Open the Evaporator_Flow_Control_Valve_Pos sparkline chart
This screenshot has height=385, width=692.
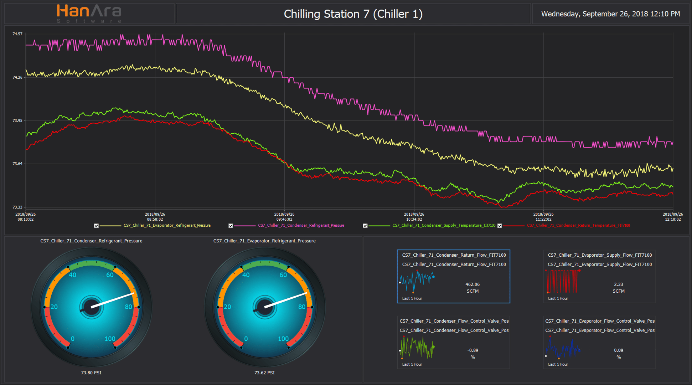coord(563,347)
